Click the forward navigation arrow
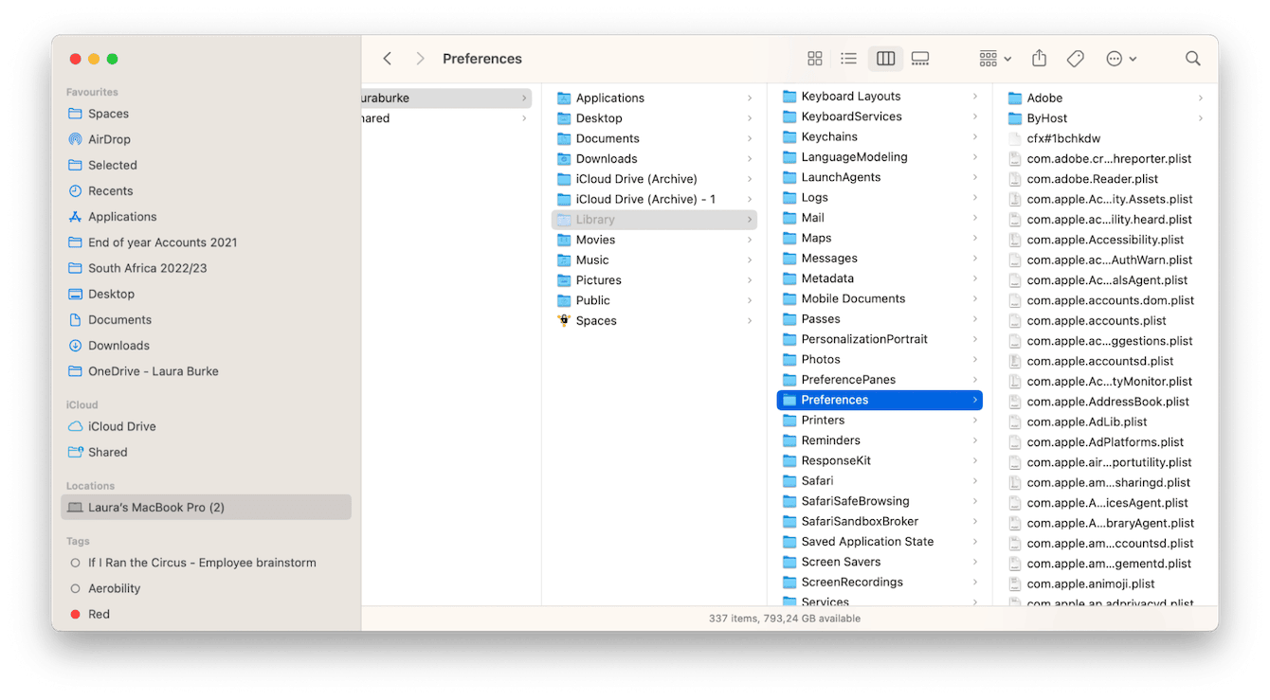The width and height of the screenshot is (1270, 700). tap(420, 58)
